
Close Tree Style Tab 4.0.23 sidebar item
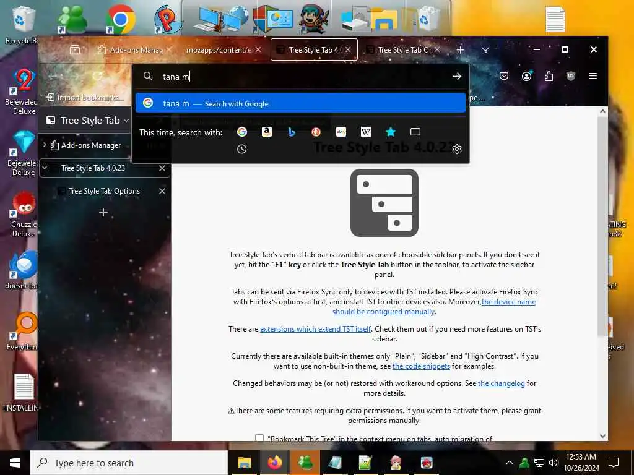tap(162, 168)
